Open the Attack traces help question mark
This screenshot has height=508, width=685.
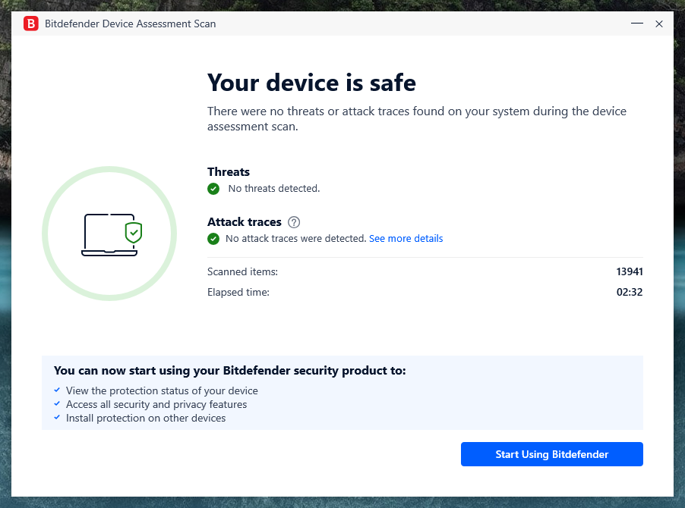click(x=294, y=222)
